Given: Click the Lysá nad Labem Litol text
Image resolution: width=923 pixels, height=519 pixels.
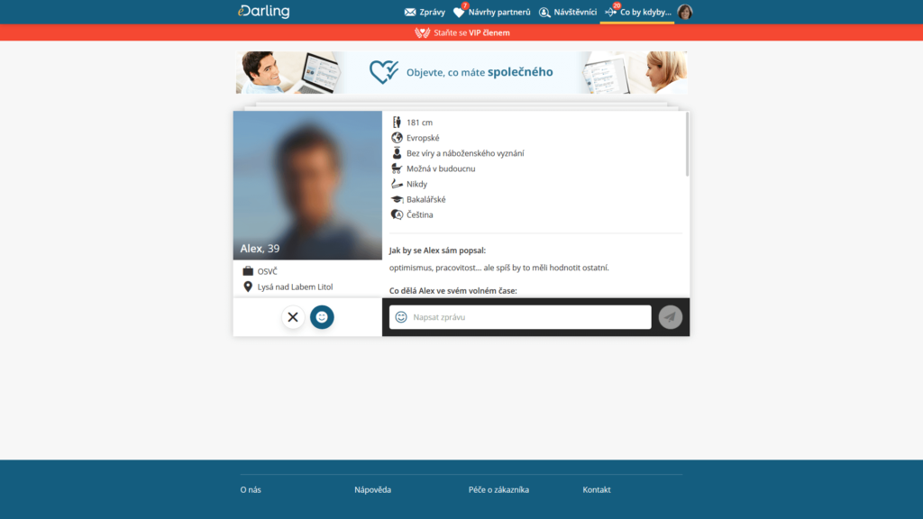Looking at the screenshot, I should point(295,287).
